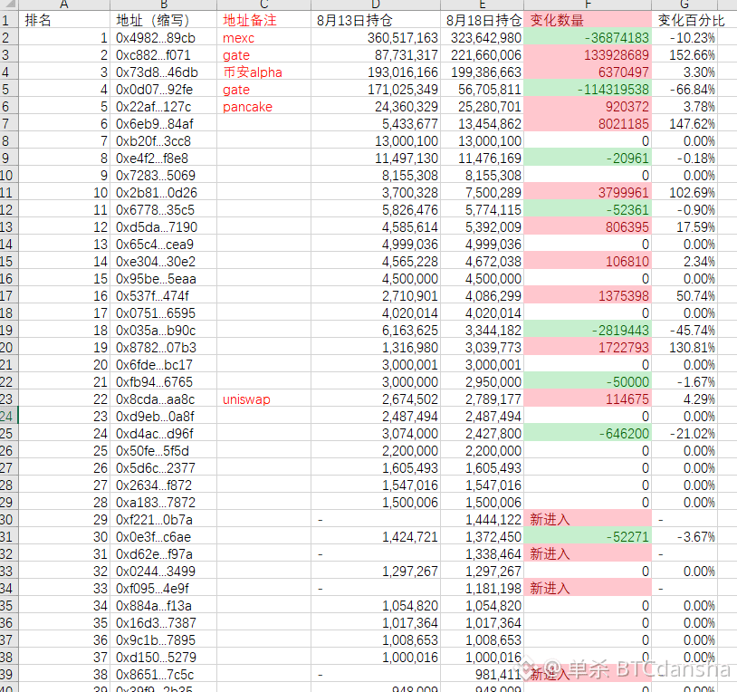Screen dimensions: 737x692
Task: Select row header 5
Action: 8,90
